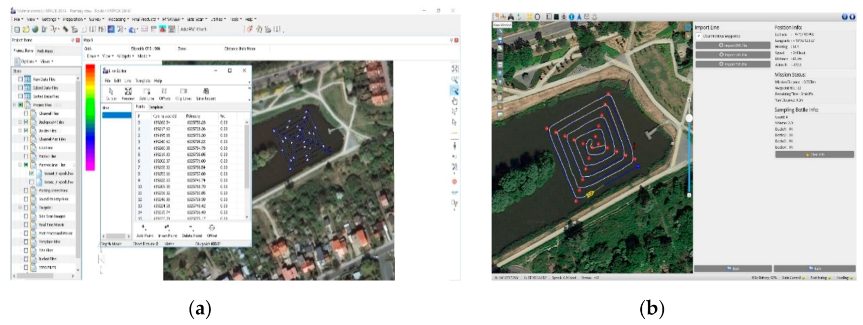863x325 pixels.
Task: Click the Add Line tool icon
Action: coord(146,92)
